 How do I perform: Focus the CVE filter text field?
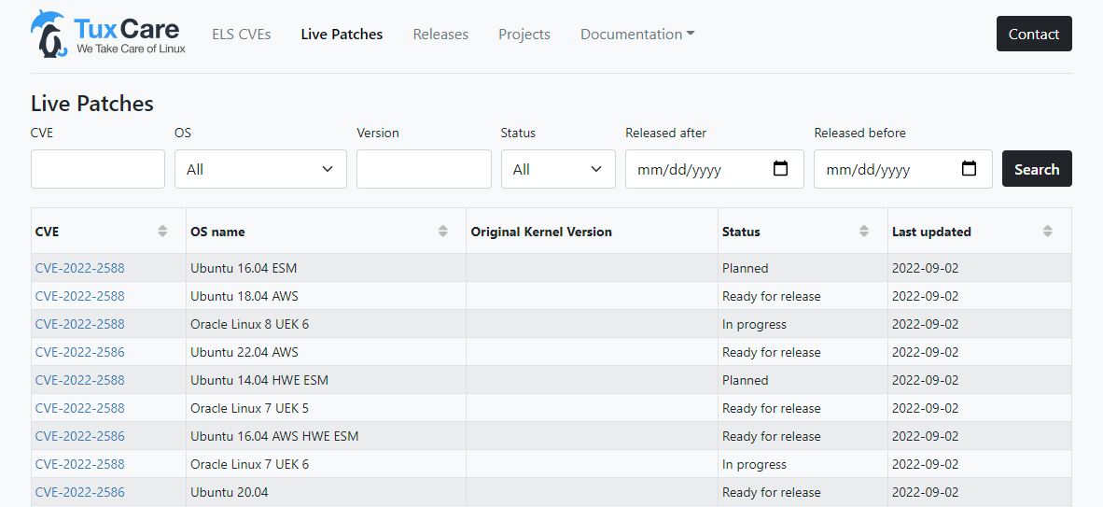tap(98, 169)
